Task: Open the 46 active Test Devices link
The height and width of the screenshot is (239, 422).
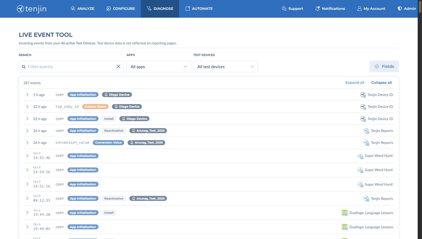Action: pos(78,43)
